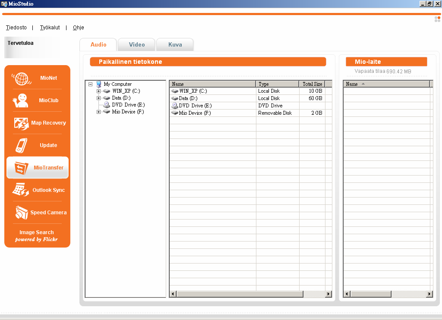
Task: Click right arrow of file list scrollbar
Action: click(328, 294)
